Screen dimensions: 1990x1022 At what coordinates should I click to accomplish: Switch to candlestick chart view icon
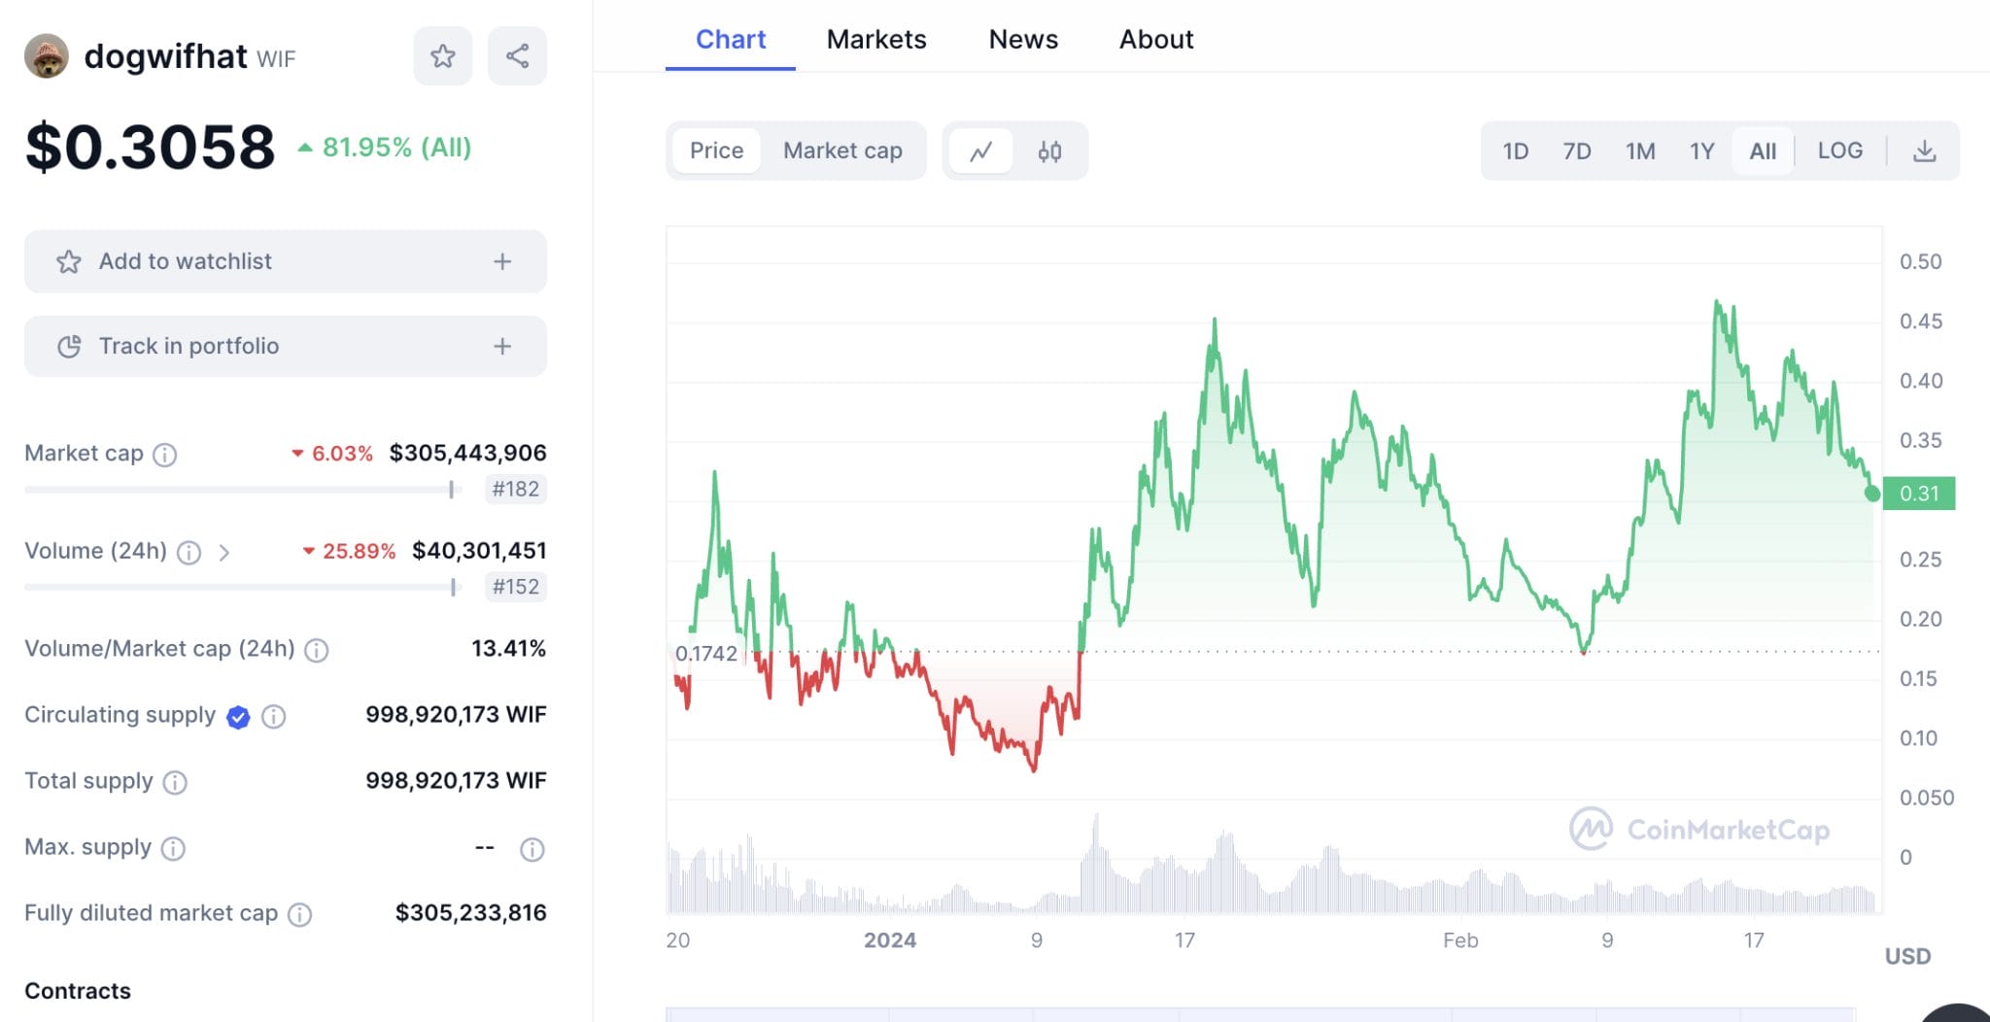point(1049,152)
